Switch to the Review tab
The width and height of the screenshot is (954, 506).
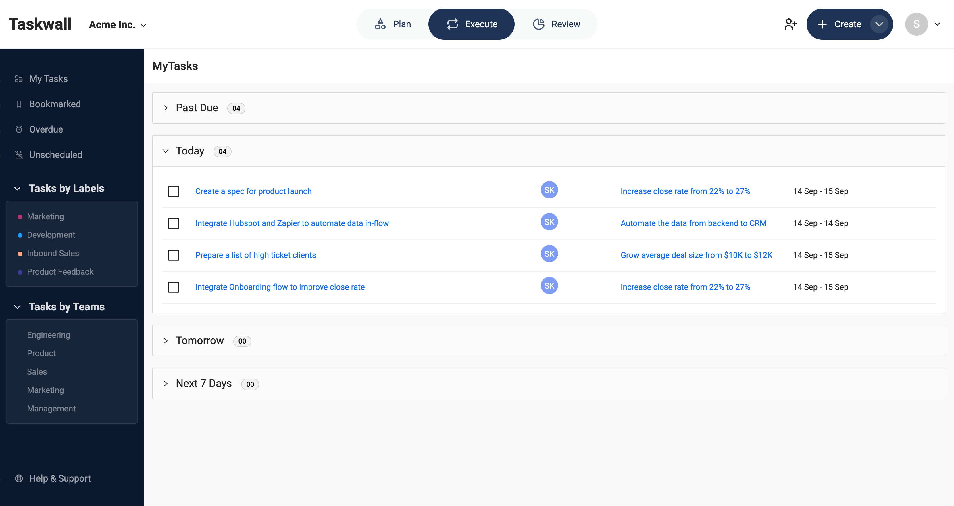click(x=557, y=24)
